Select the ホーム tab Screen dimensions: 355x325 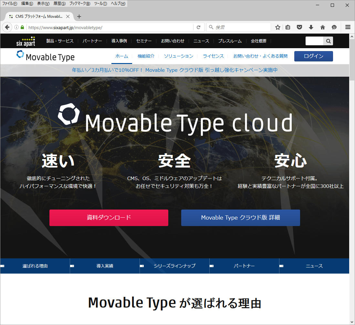click(121, 56)
